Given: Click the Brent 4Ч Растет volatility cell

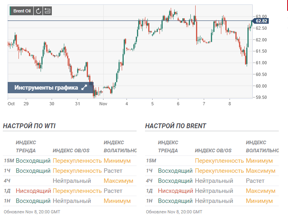Looking at the screenshot, I should point(255,181).
